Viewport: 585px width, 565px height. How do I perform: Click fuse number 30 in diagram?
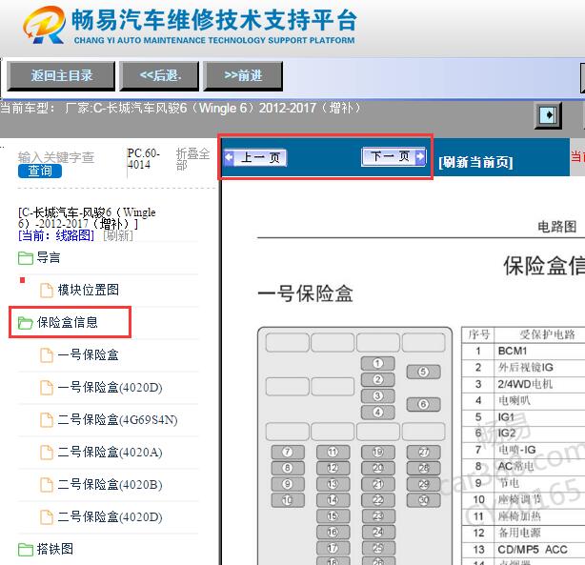[423, 500]
